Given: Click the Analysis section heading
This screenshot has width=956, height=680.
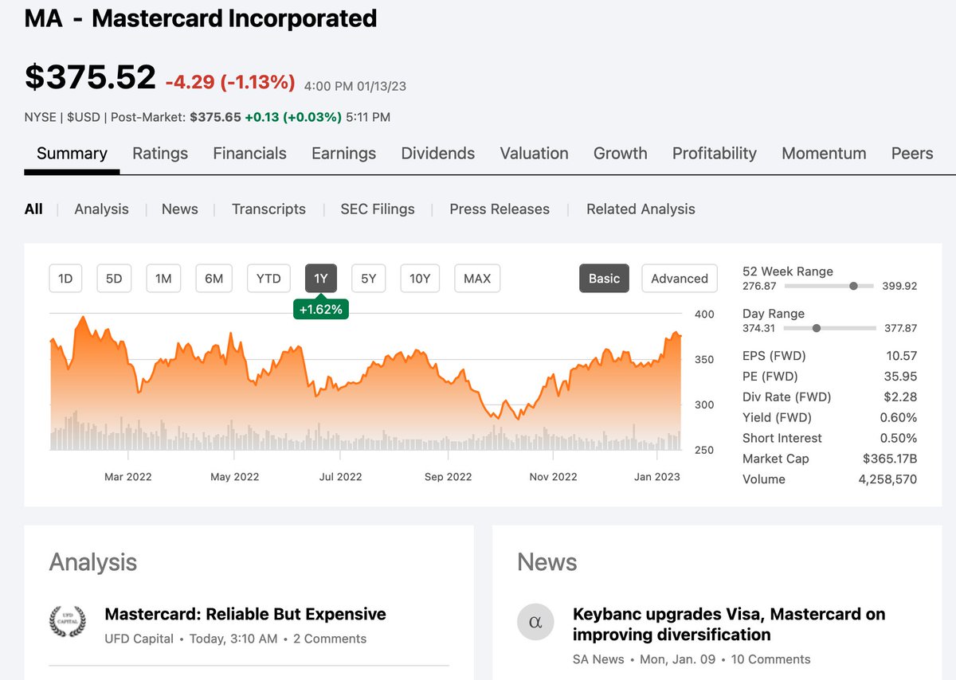Looking at the screenshot, I should [93, 562].
